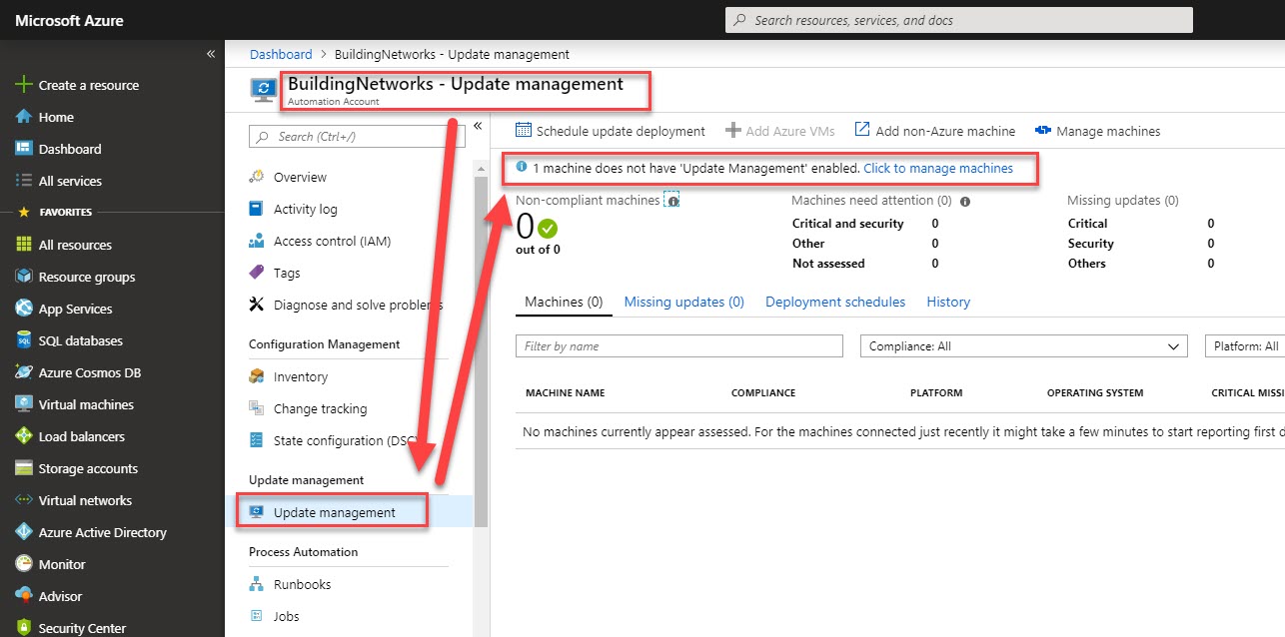Screen dimensions: 1285x637
Task: Open the Home icon in sidebar
Action: (24, 117)
